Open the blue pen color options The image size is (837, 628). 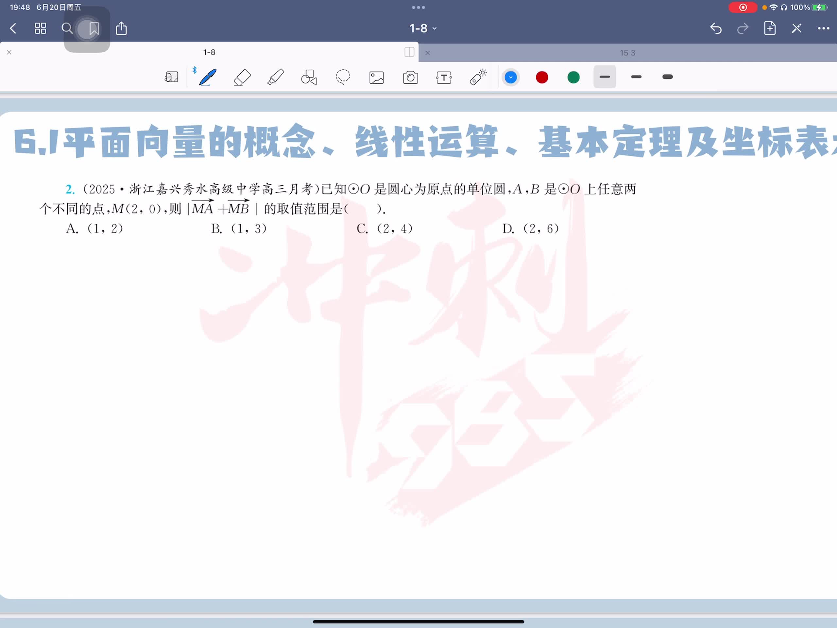(510, 77)
